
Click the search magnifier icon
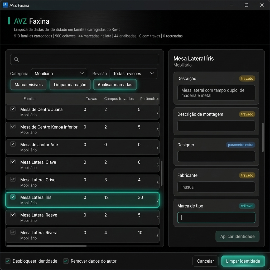pos(16,59)
